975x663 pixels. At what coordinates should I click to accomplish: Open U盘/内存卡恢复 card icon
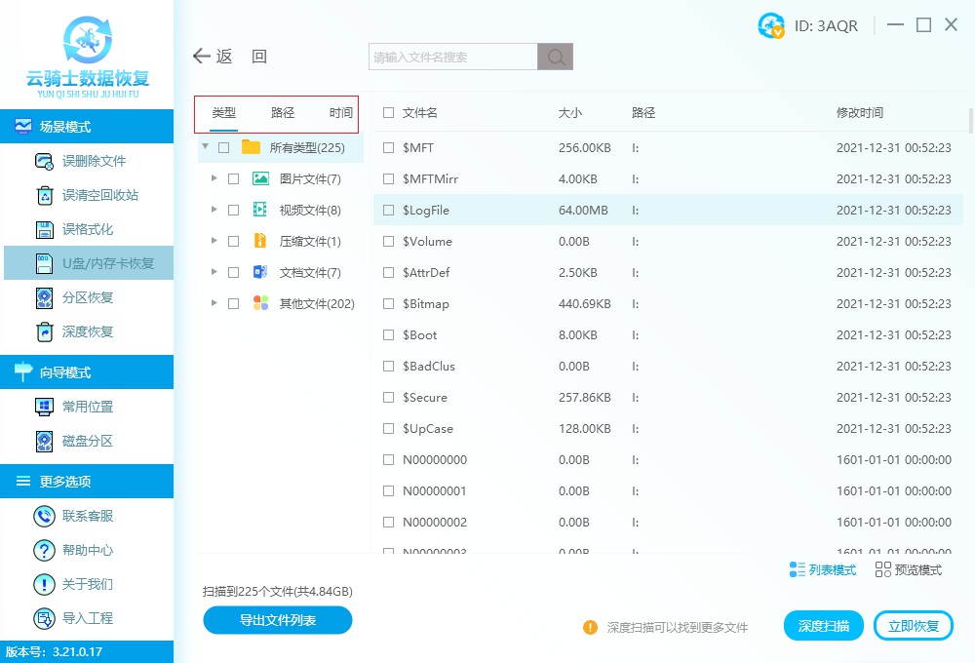coord(44,263)
